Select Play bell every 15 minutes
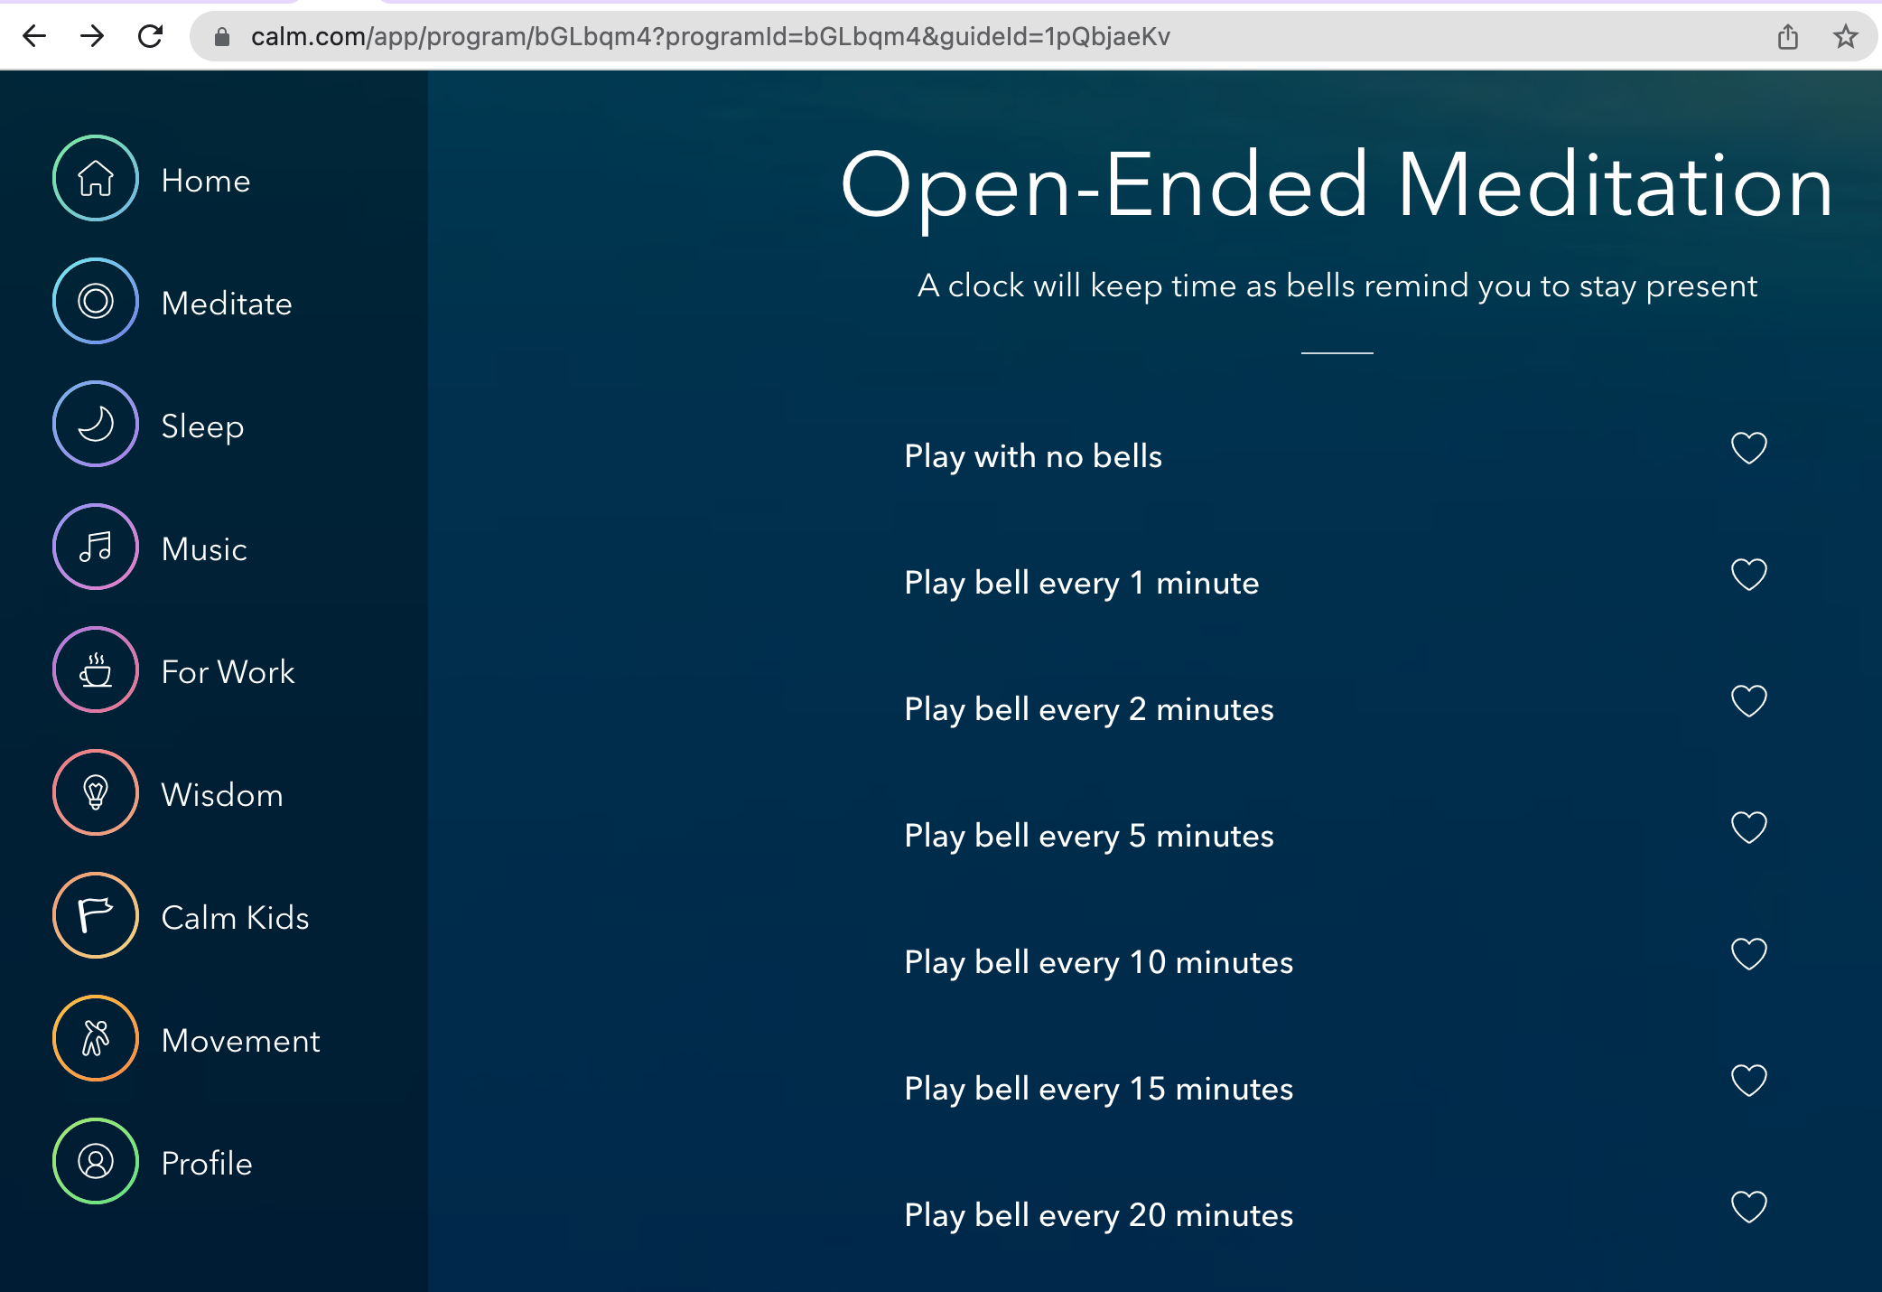Screen dimensions: 1882x1292 1098,1089
